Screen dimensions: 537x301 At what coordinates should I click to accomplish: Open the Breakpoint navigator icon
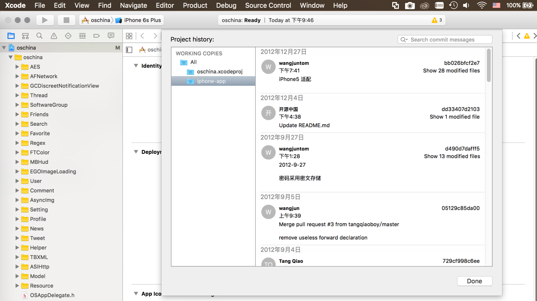tap(97, 36)
